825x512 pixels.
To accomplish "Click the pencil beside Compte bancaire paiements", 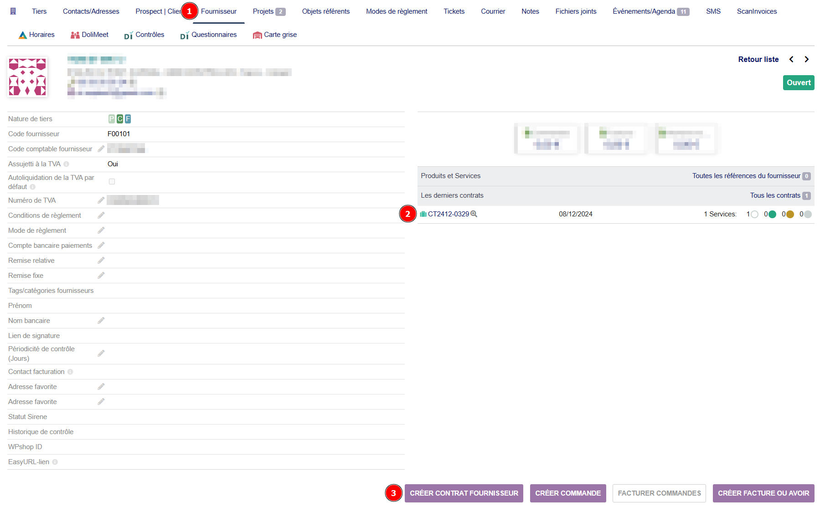I will 101,246.
